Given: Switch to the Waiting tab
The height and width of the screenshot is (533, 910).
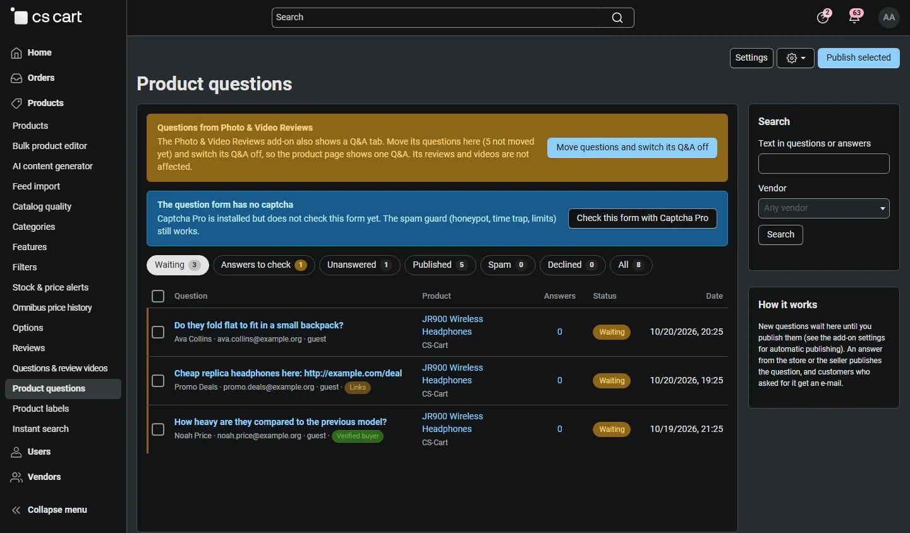Looking at the screenshot, I should pyautogui.click(x=178, y=265).
